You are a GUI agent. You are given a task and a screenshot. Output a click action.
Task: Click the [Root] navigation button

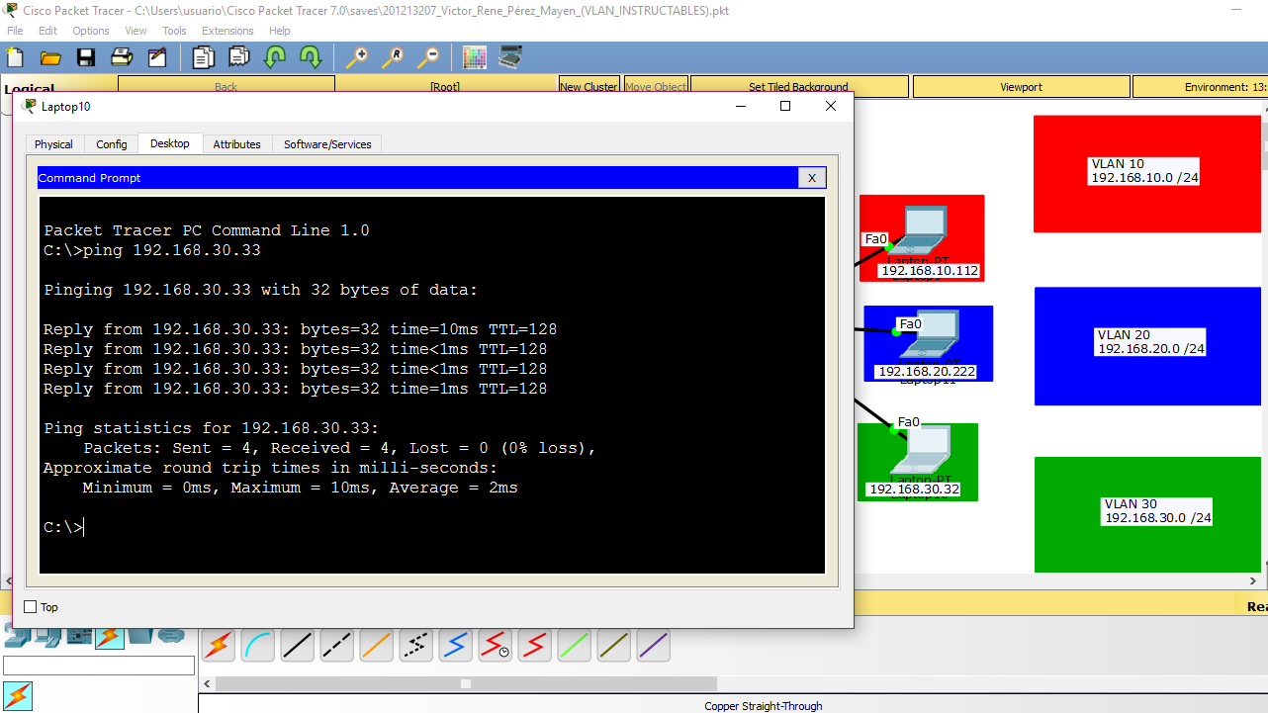tap(445, 87)
